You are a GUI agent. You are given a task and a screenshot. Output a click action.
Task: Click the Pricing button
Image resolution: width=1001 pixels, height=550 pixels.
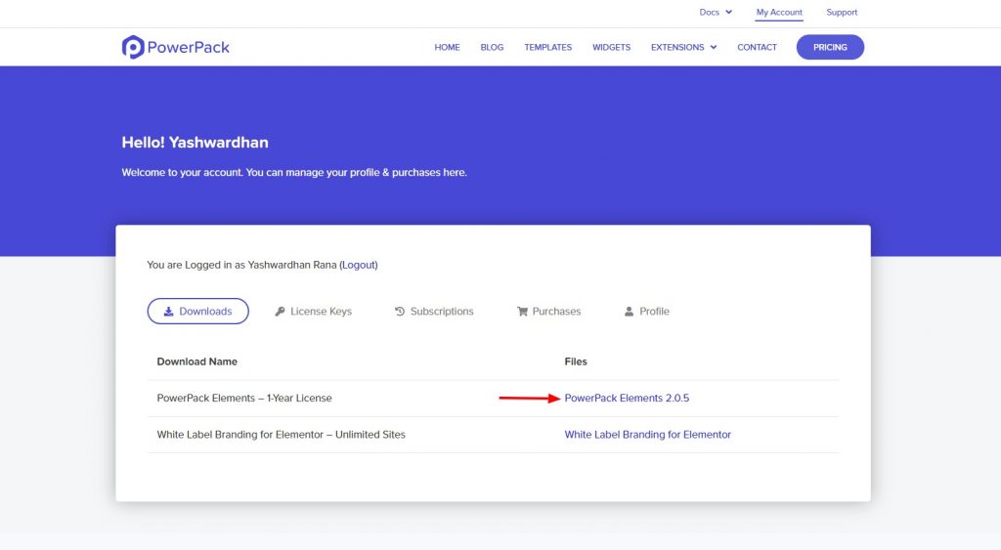pos(830,47)
